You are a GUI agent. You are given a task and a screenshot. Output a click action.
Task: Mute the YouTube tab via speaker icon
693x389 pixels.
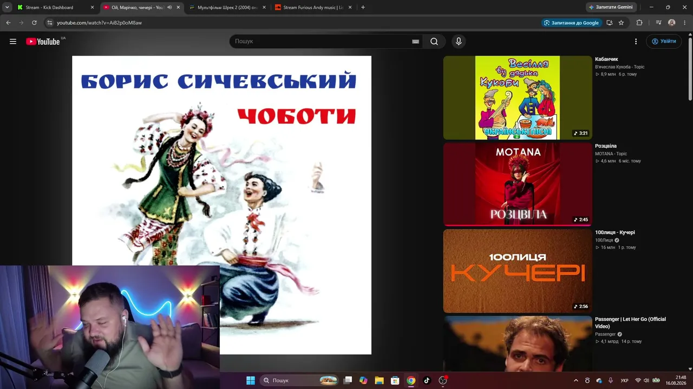169,8
